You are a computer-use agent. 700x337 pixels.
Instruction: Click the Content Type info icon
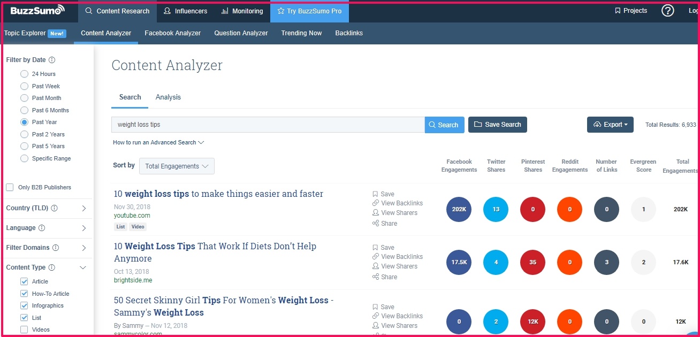(51, 267)
